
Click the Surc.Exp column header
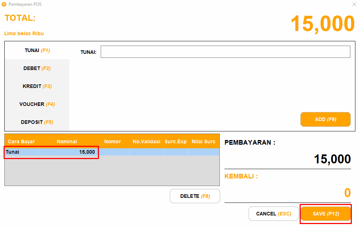coord(176,141)
